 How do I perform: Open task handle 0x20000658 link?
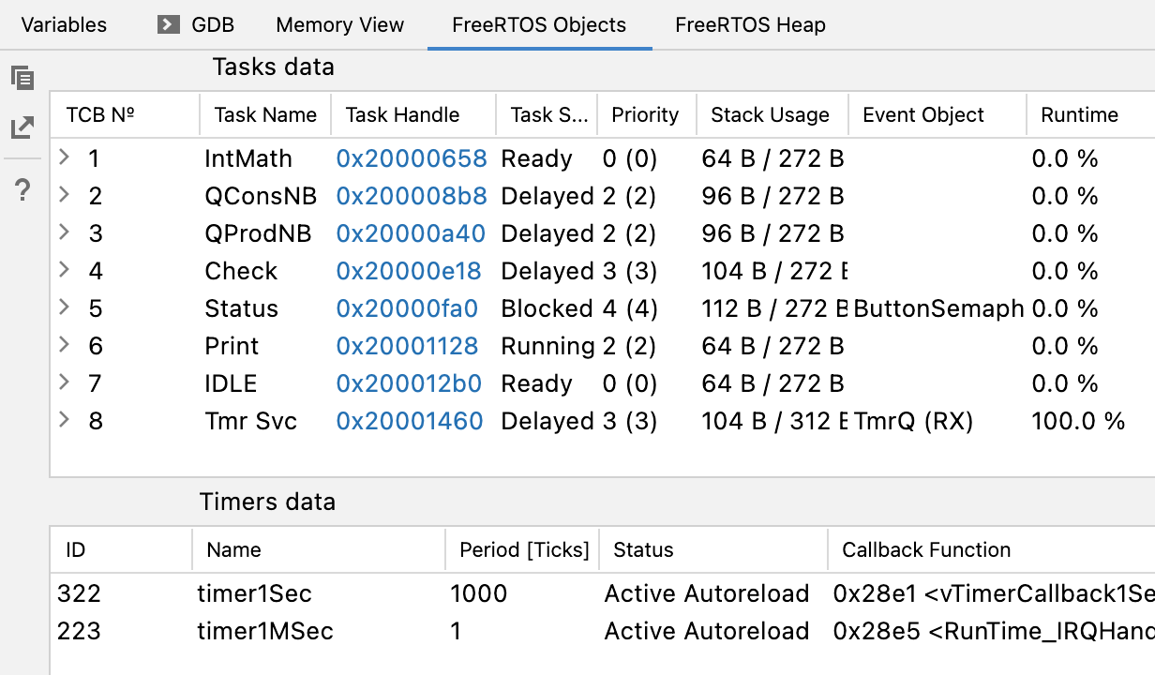(412, 158)
